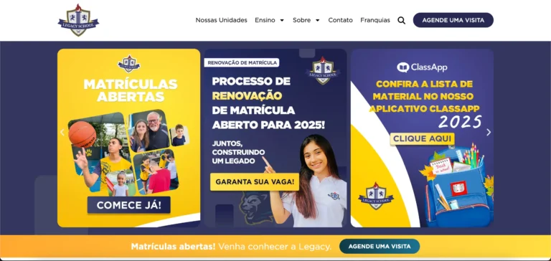This screenshot has height=261, width=551.
Task: Click the Clique Aqui button
Action: pos(422,139)
